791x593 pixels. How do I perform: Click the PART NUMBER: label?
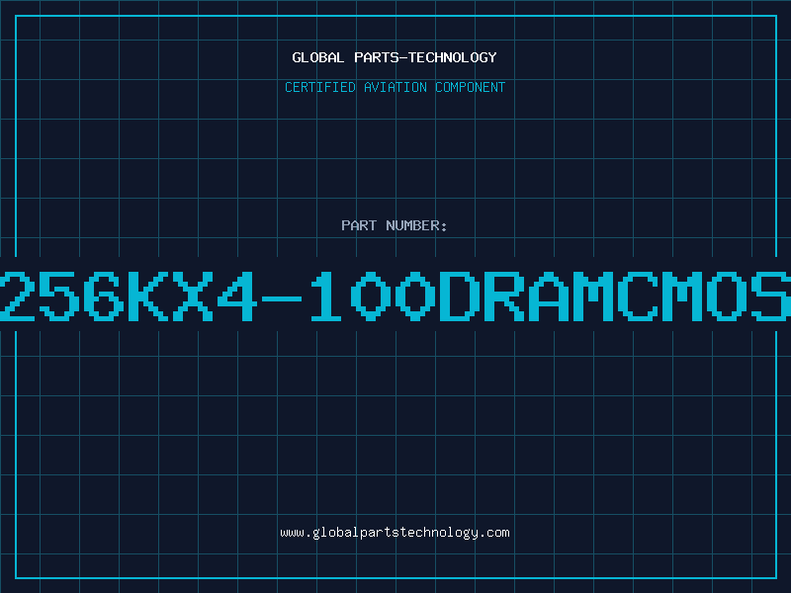coord(394,225)
